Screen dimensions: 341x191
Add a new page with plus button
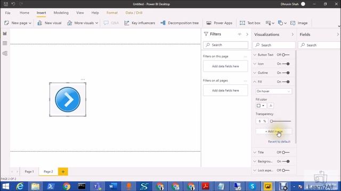[63, 172]
